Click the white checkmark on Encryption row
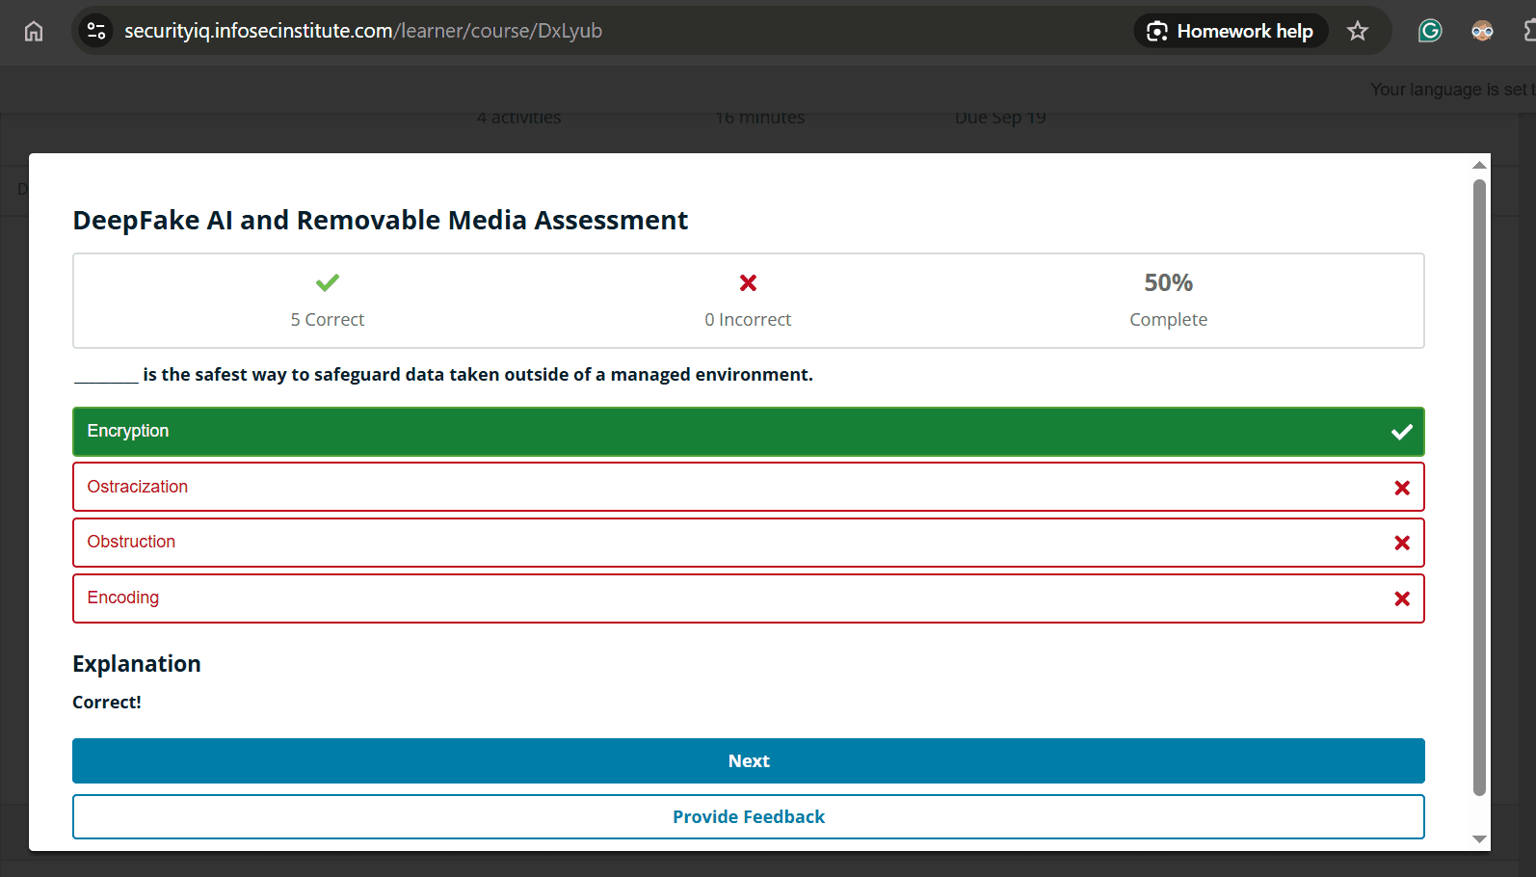The height and width of the screenshot is (877, 1536). point(1402,432)
